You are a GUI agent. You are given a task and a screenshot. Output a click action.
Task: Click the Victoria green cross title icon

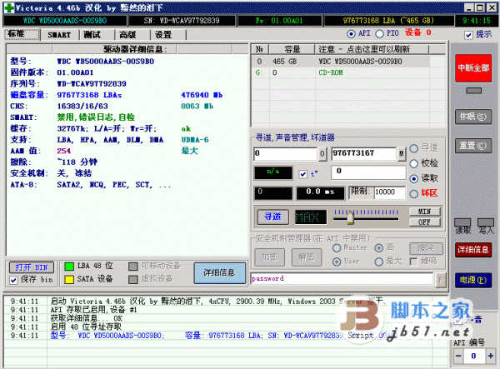click(9, 8)
